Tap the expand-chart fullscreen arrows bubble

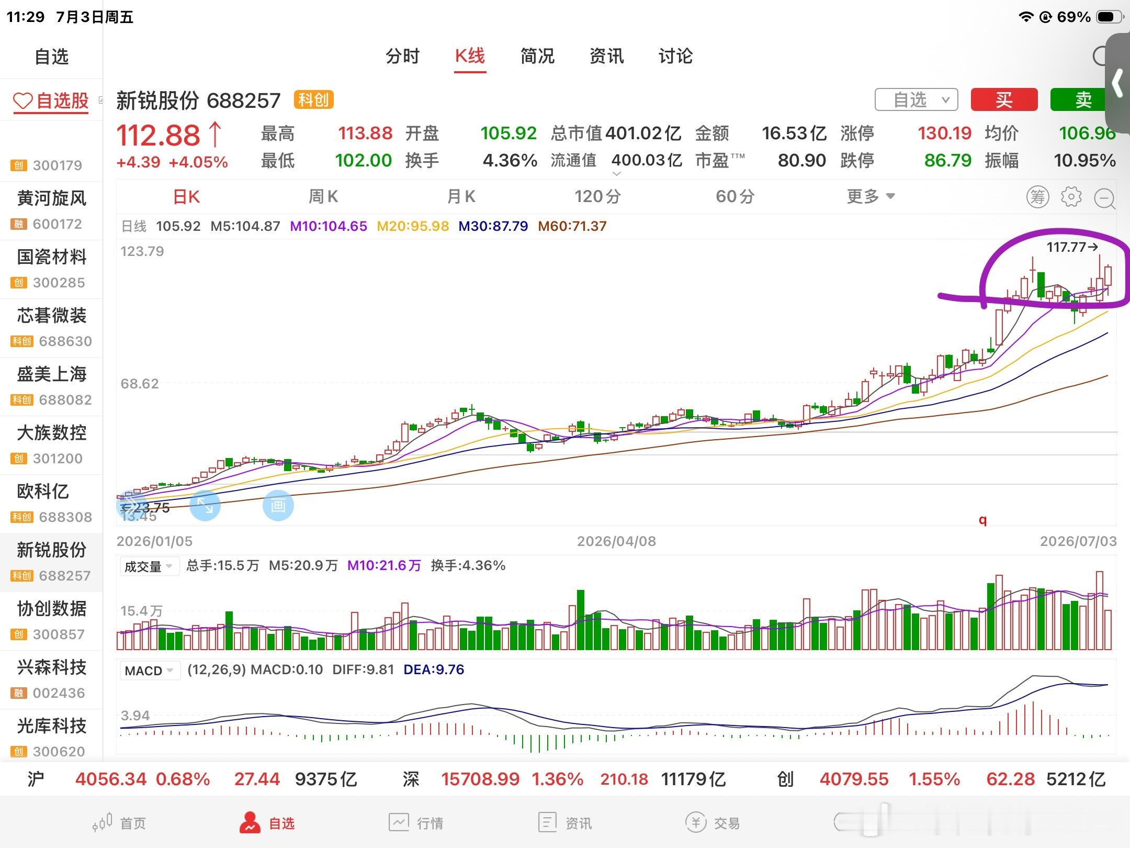point(205,505)
